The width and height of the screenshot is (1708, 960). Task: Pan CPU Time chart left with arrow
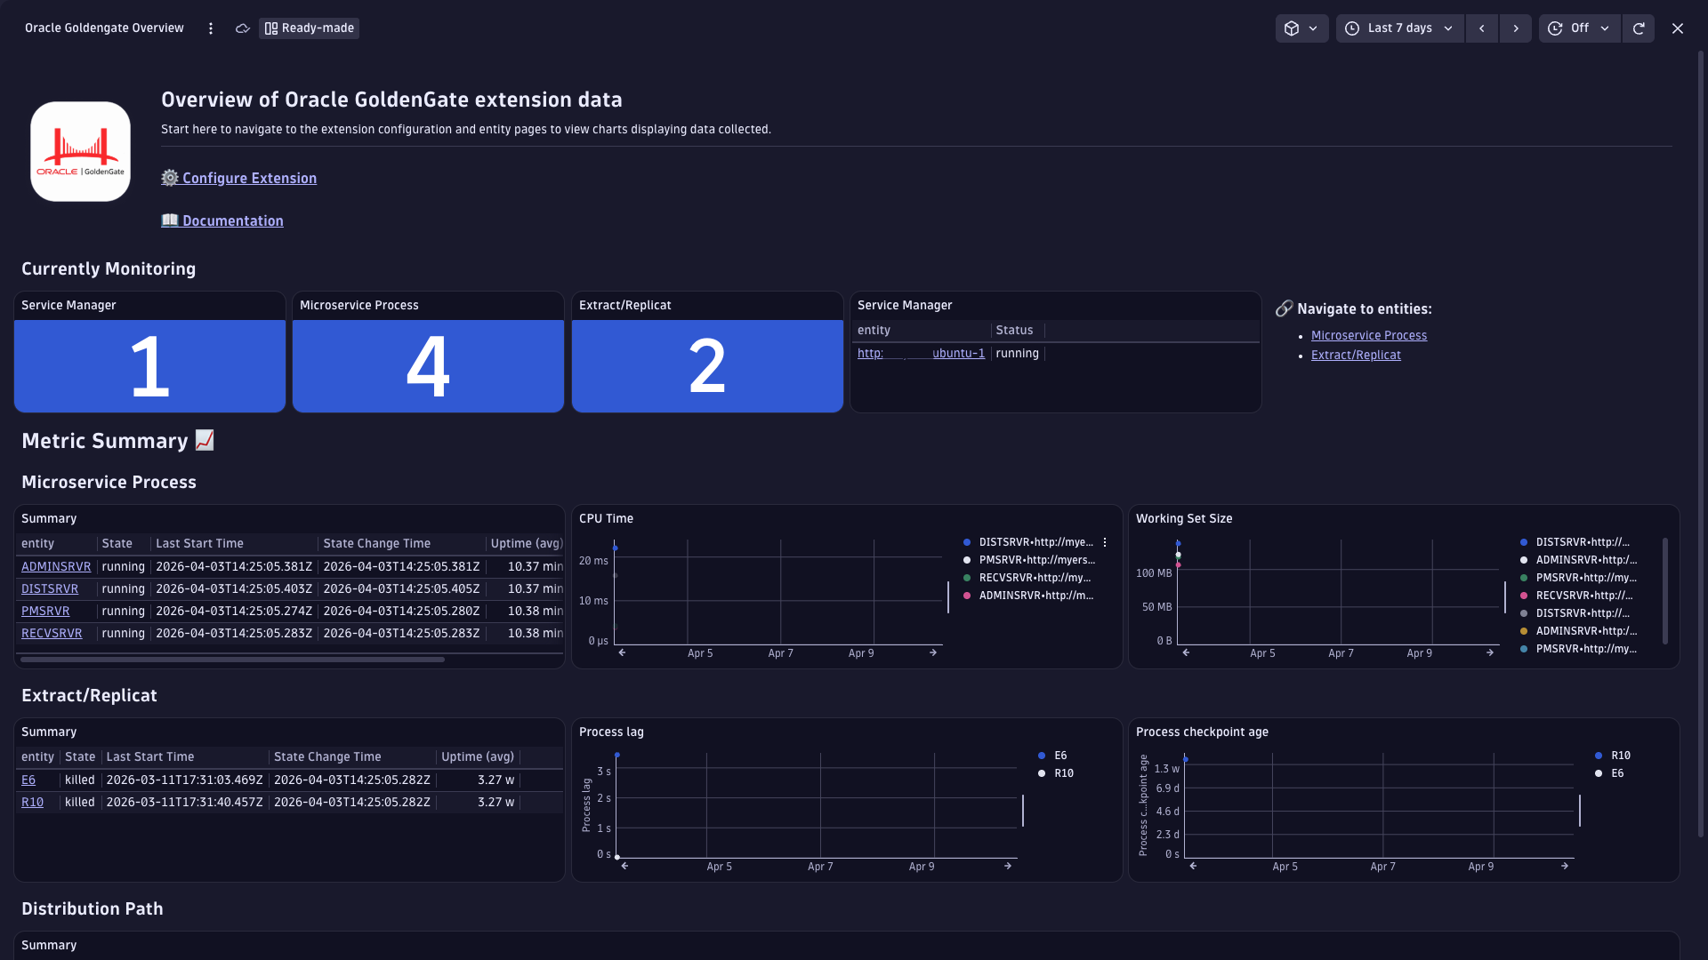[x=623, y=652]
